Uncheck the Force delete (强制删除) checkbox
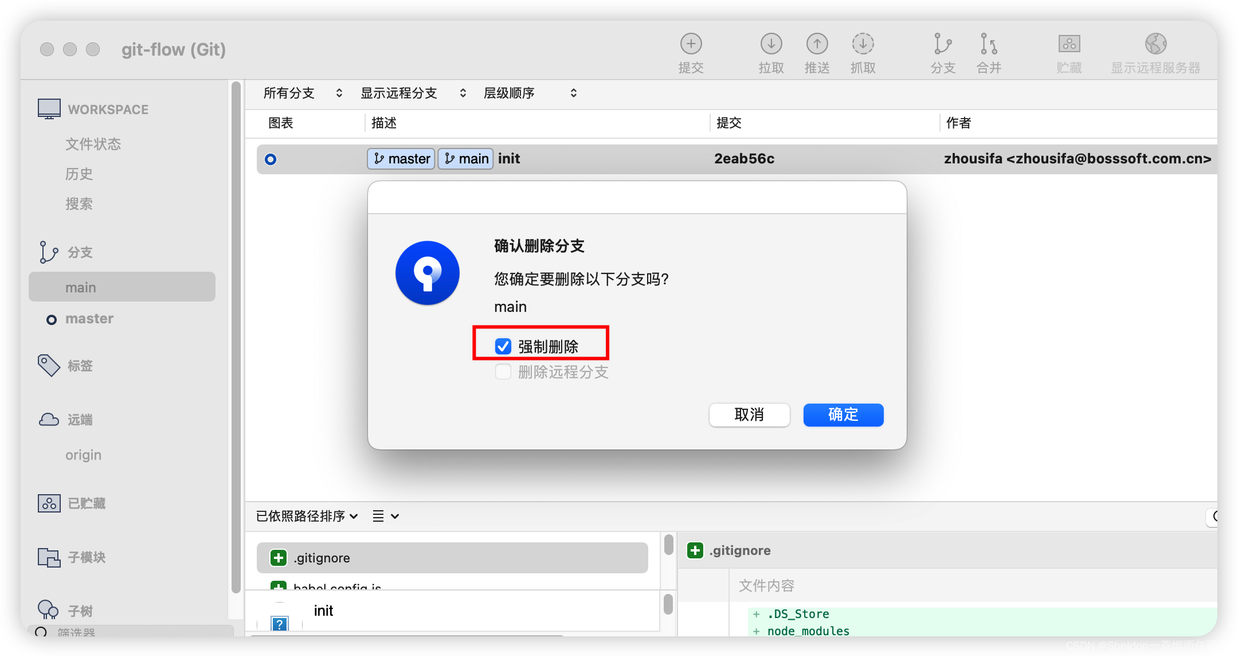The height and width of the screenshot is (657, 1238). pos(503,346)
